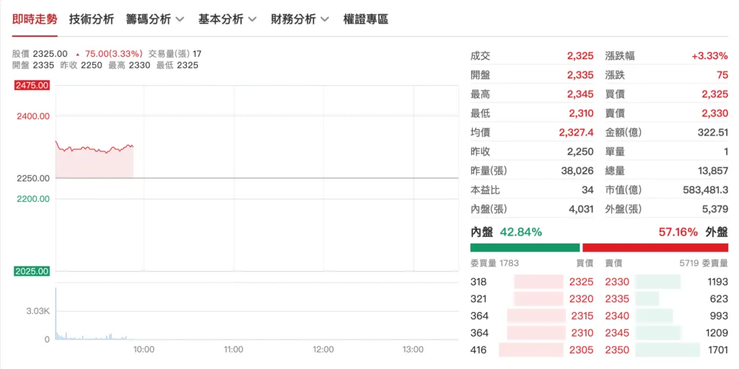Switch to the 即時走勢 tab

[x=35, y=19]
